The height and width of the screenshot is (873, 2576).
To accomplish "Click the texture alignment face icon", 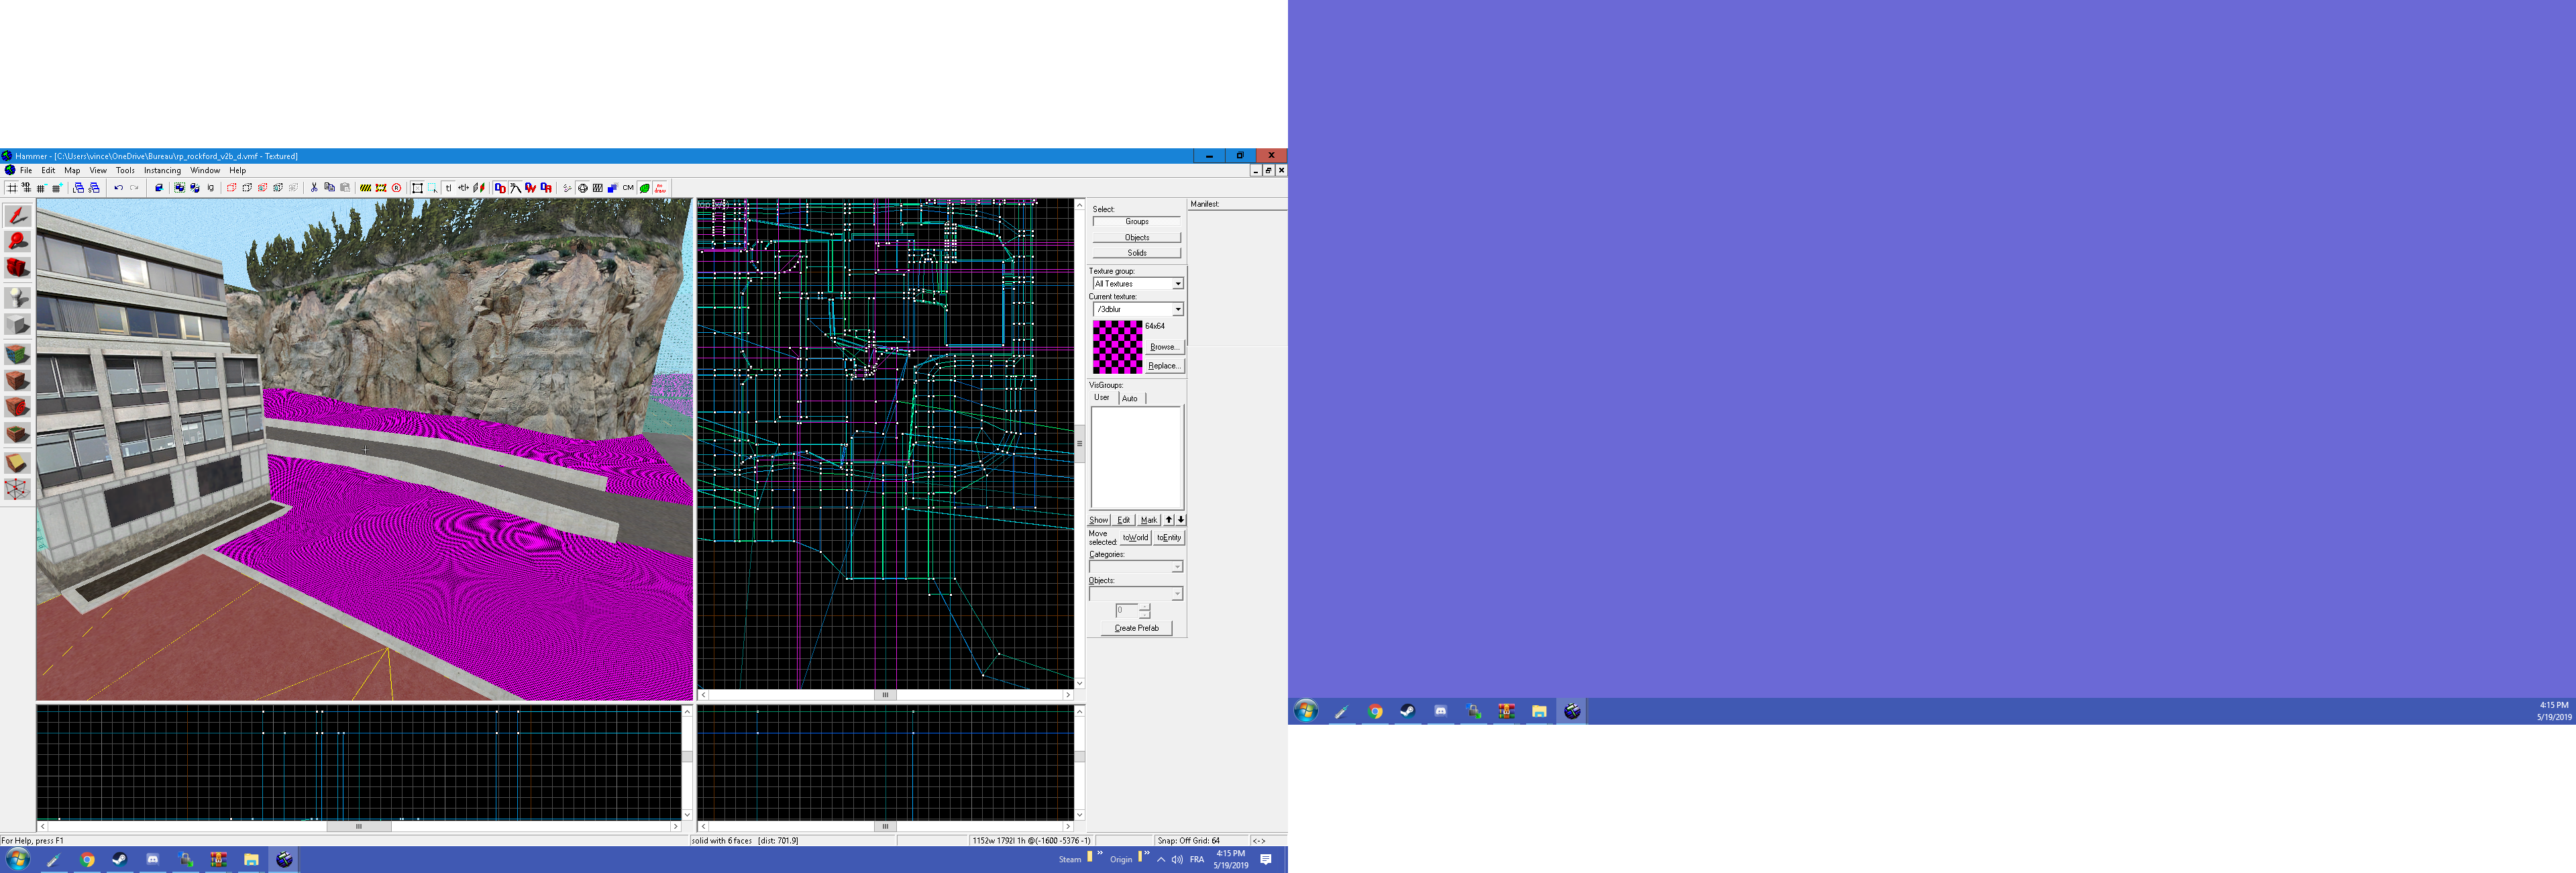I will pos(479,188).
